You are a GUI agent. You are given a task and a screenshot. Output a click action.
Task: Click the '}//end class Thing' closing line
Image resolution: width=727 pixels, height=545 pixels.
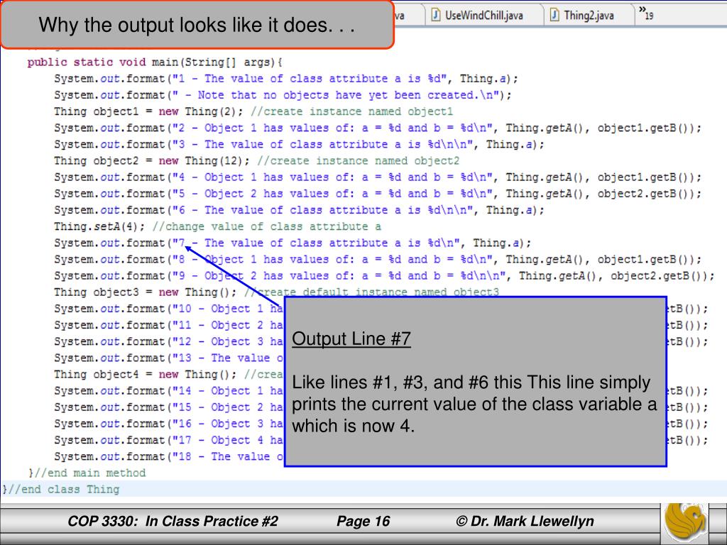point(61,490)
